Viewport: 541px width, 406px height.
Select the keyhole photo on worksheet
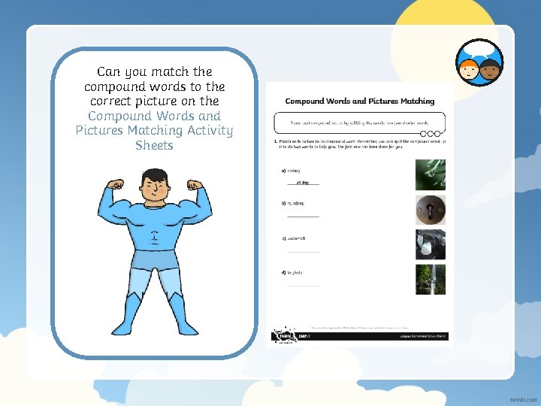click(431, 210)
